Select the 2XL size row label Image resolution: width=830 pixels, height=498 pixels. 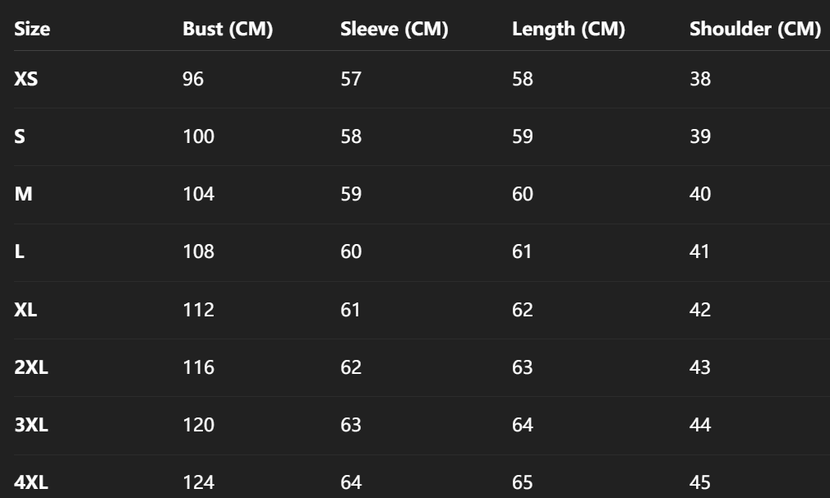tap(31, 367)
